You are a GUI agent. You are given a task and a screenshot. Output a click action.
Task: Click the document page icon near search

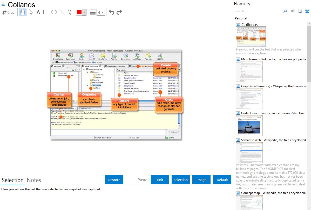(x=300, y=11)
